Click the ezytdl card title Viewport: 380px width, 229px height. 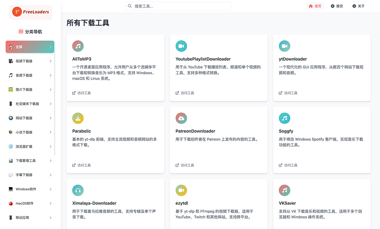pyautogui.click(x=182, y=203)
